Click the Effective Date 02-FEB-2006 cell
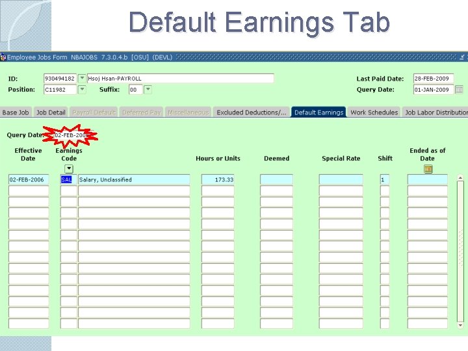468x351 pixels. click(x=29, y=179)
